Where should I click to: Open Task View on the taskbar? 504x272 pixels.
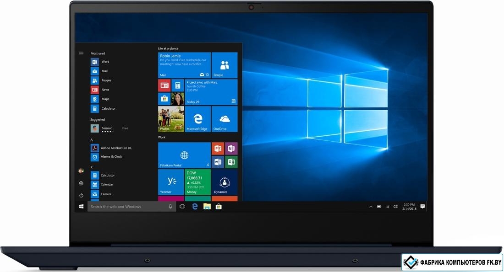click(x=182, y=207)
